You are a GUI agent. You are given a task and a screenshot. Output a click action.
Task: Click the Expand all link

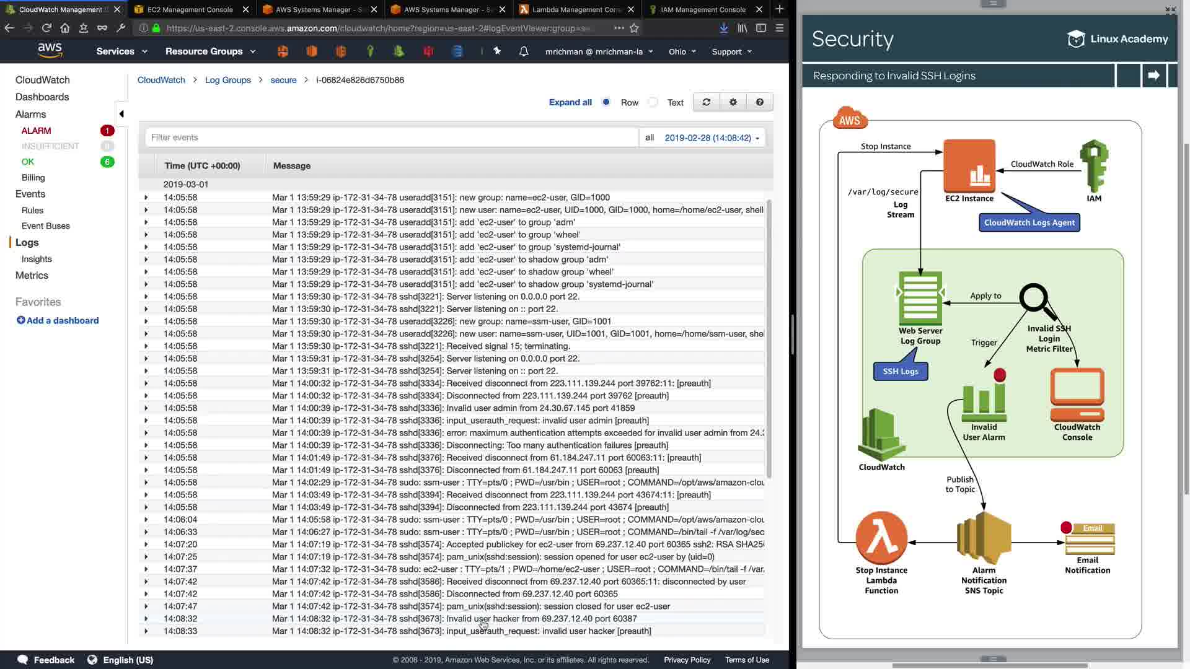(570, 102)
